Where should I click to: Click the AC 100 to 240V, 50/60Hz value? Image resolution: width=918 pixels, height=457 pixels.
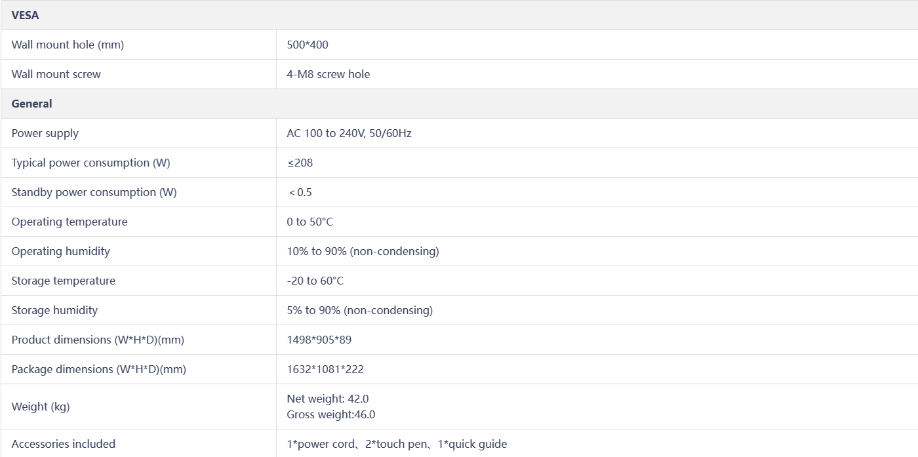coord(349,133)
